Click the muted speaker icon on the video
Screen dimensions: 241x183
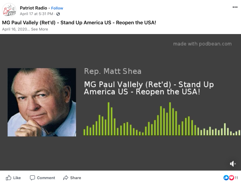[232, 164]
